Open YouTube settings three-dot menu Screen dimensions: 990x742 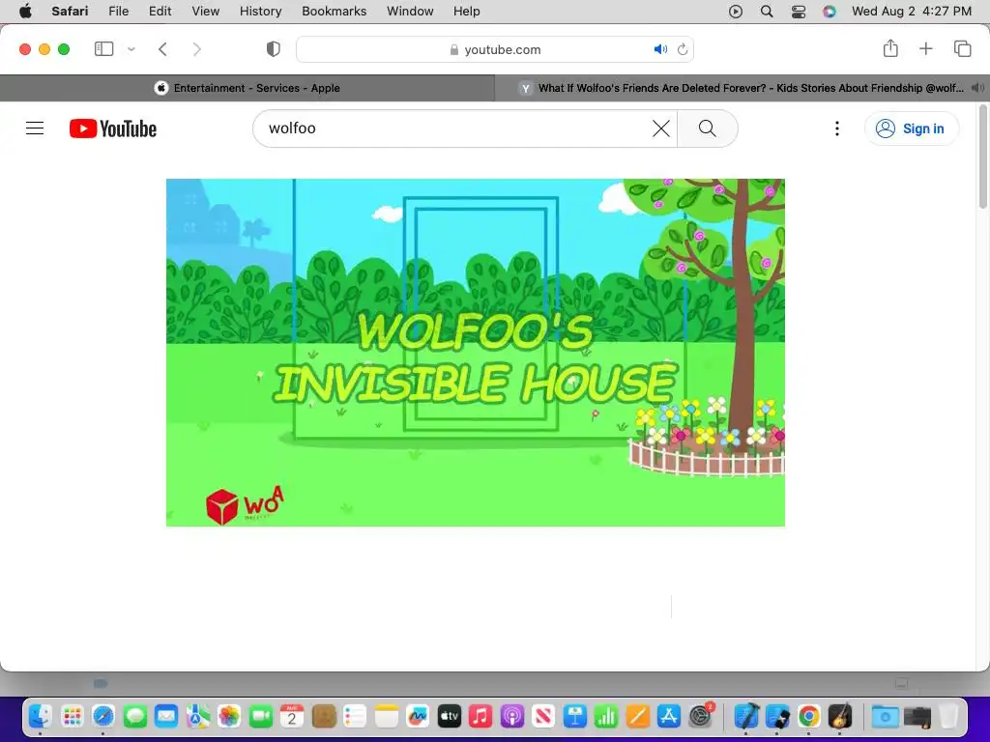coord(837,128)
